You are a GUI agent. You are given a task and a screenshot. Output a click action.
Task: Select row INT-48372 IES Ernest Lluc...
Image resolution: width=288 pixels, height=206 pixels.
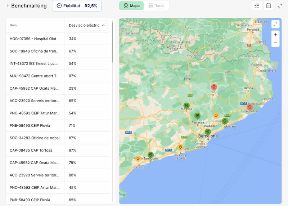[58, 64]
